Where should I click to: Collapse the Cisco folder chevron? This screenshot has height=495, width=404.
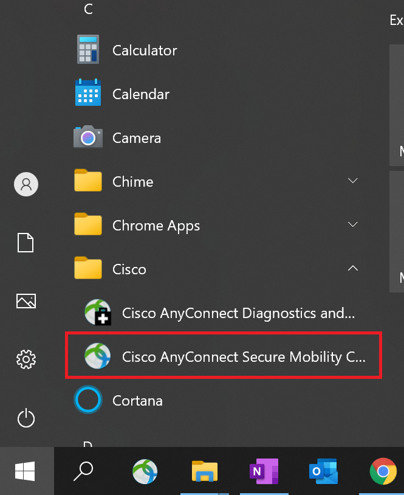coord(352,268)
